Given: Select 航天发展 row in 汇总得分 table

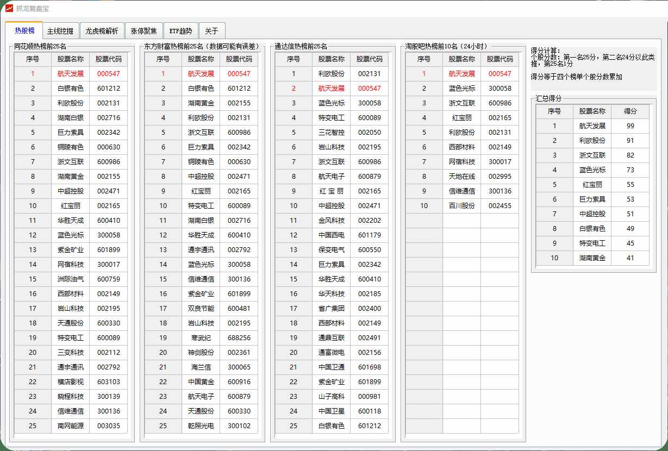Looking at the screenshot, I should (592, 126).
